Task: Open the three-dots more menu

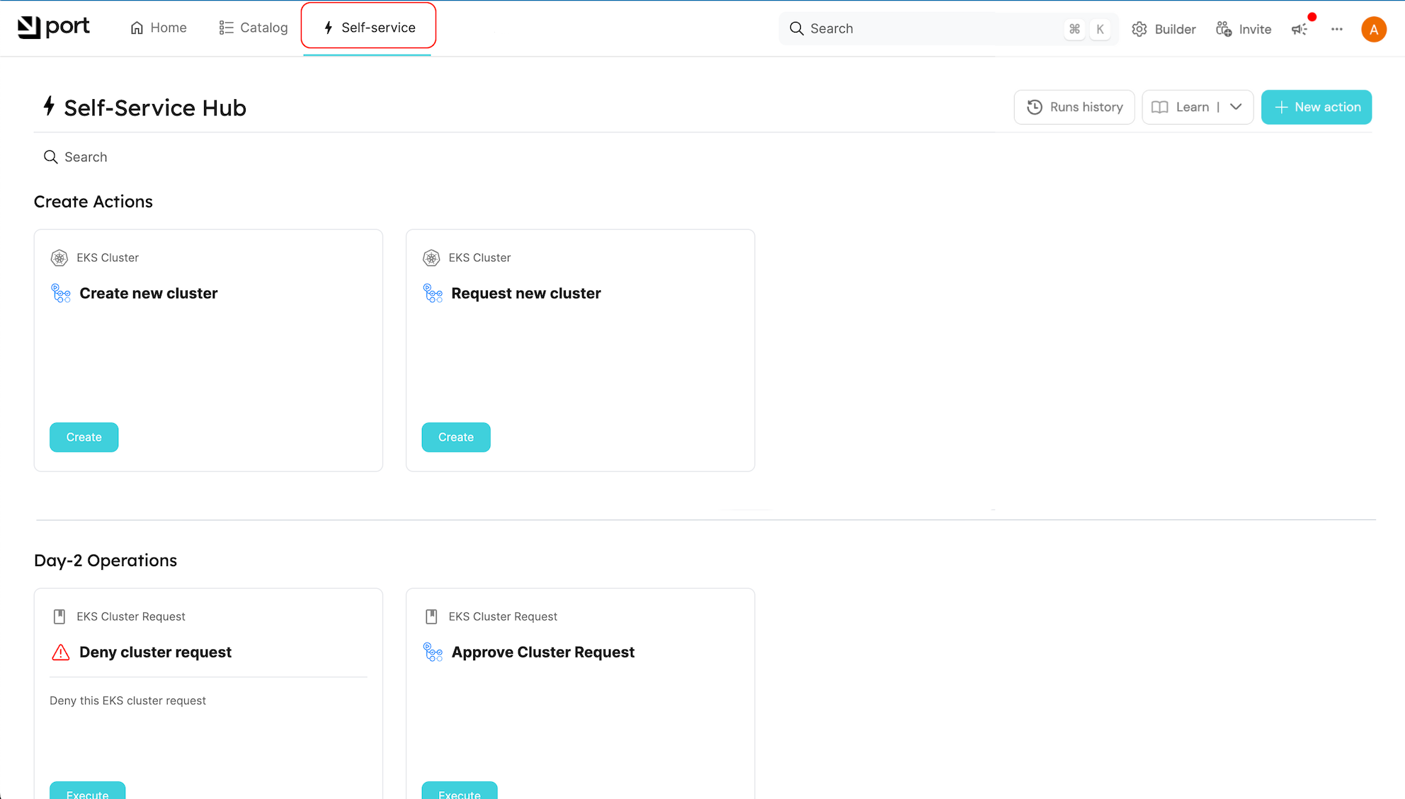Action: [x=1336, y=29]
